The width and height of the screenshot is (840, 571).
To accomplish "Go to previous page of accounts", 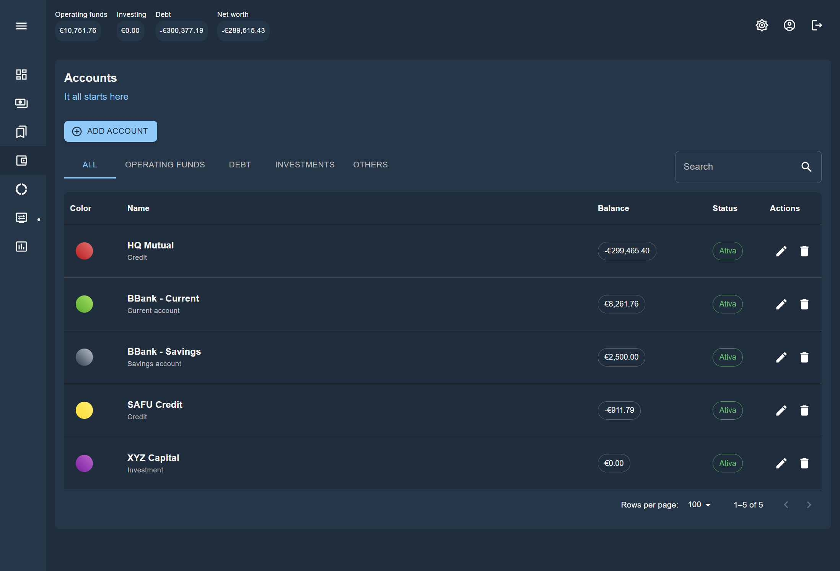I will (x=786, y=505).
